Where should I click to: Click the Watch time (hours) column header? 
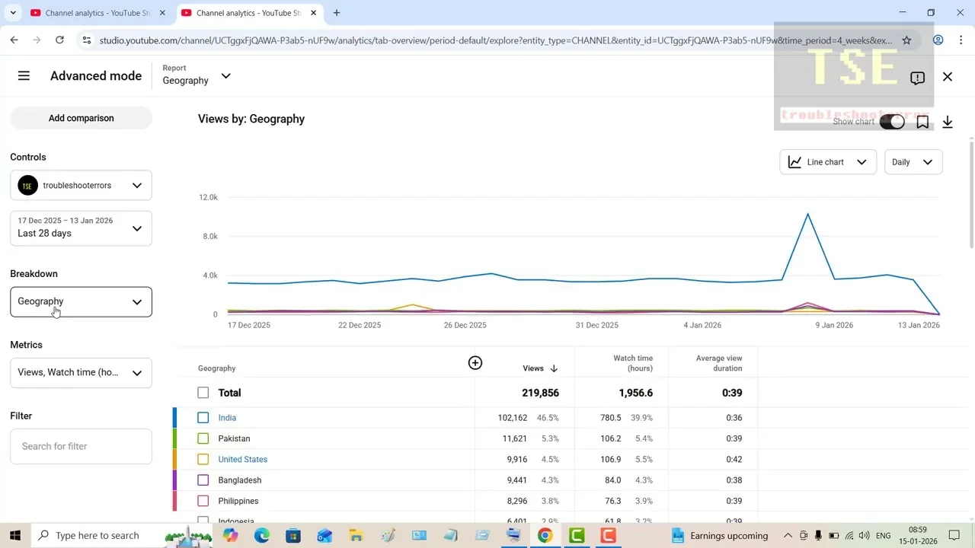tap(633, 363)
